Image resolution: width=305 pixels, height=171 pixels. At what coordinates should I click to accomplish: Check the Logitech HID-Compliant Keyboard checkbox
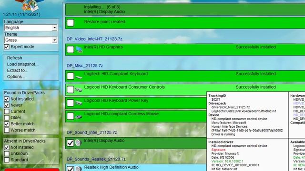[x=71, y=76]
